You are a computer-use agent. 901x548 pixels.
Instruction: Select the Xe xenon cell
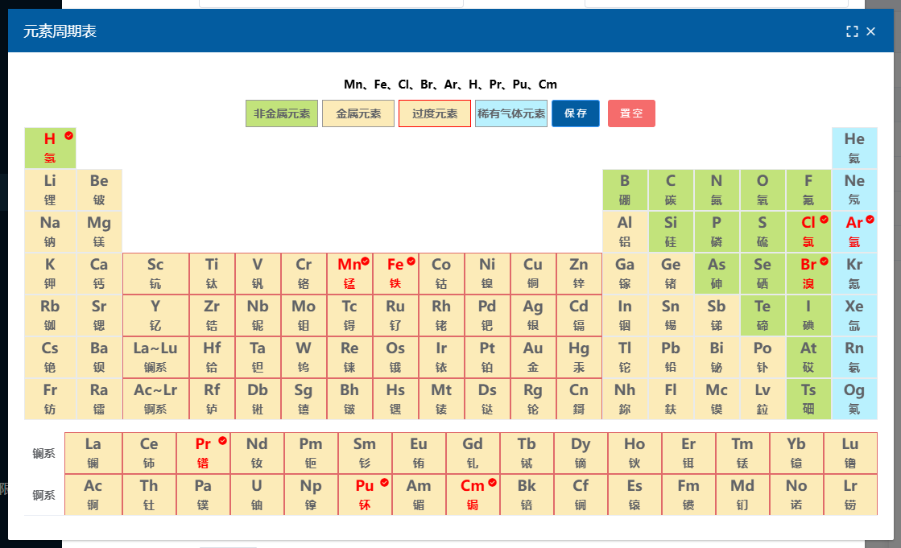854,315
